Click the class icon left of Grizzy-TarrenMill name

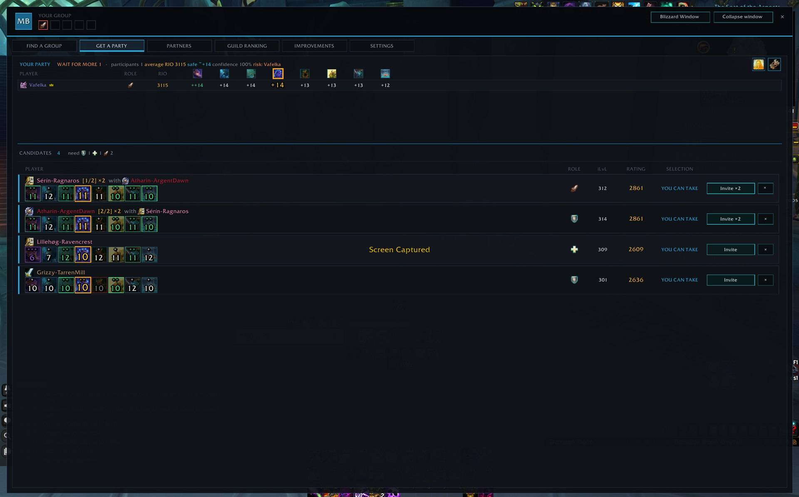coord(29,272)
